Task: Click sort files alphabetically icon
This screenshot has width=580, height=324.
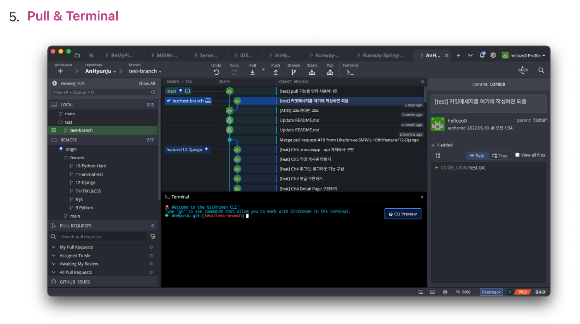Action: click(x=438, y=156)
